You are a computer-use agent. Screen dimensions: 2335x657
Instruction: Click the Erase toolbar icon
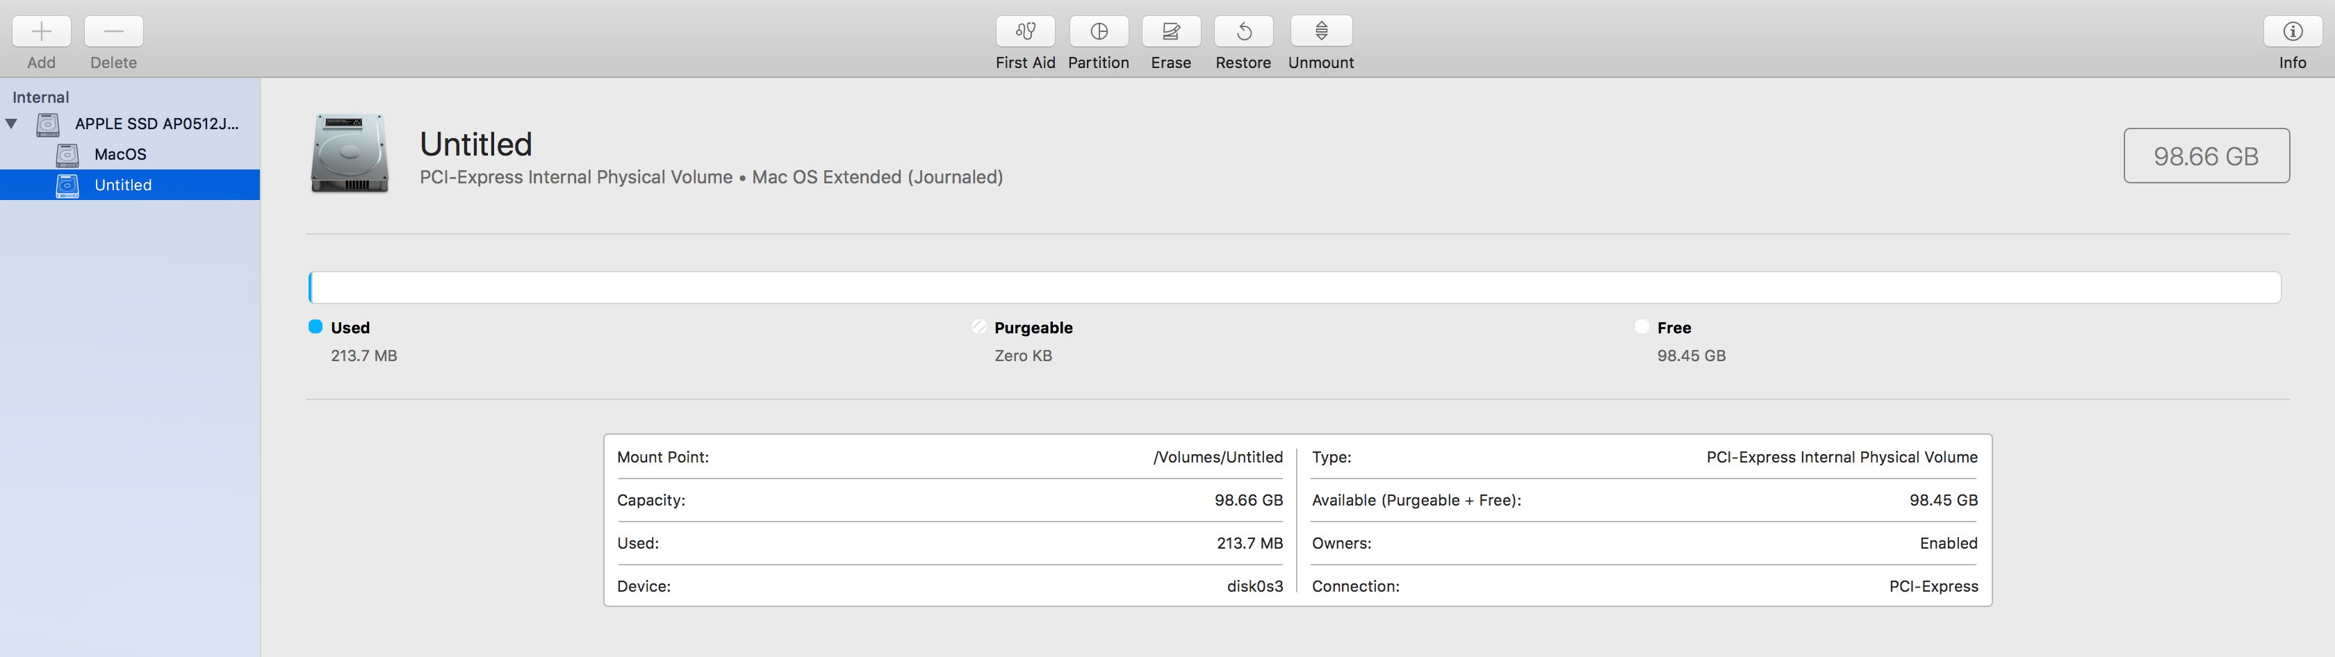tap(1171, 32)
